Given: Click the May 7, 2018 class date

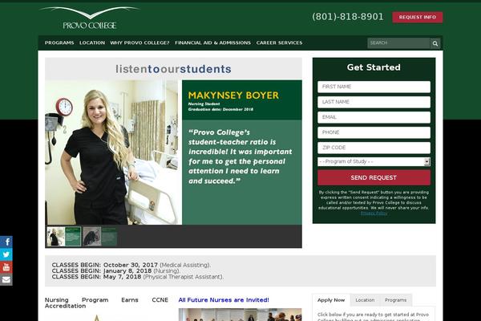Looking at the screenshot, I should (x=122, y=277).
